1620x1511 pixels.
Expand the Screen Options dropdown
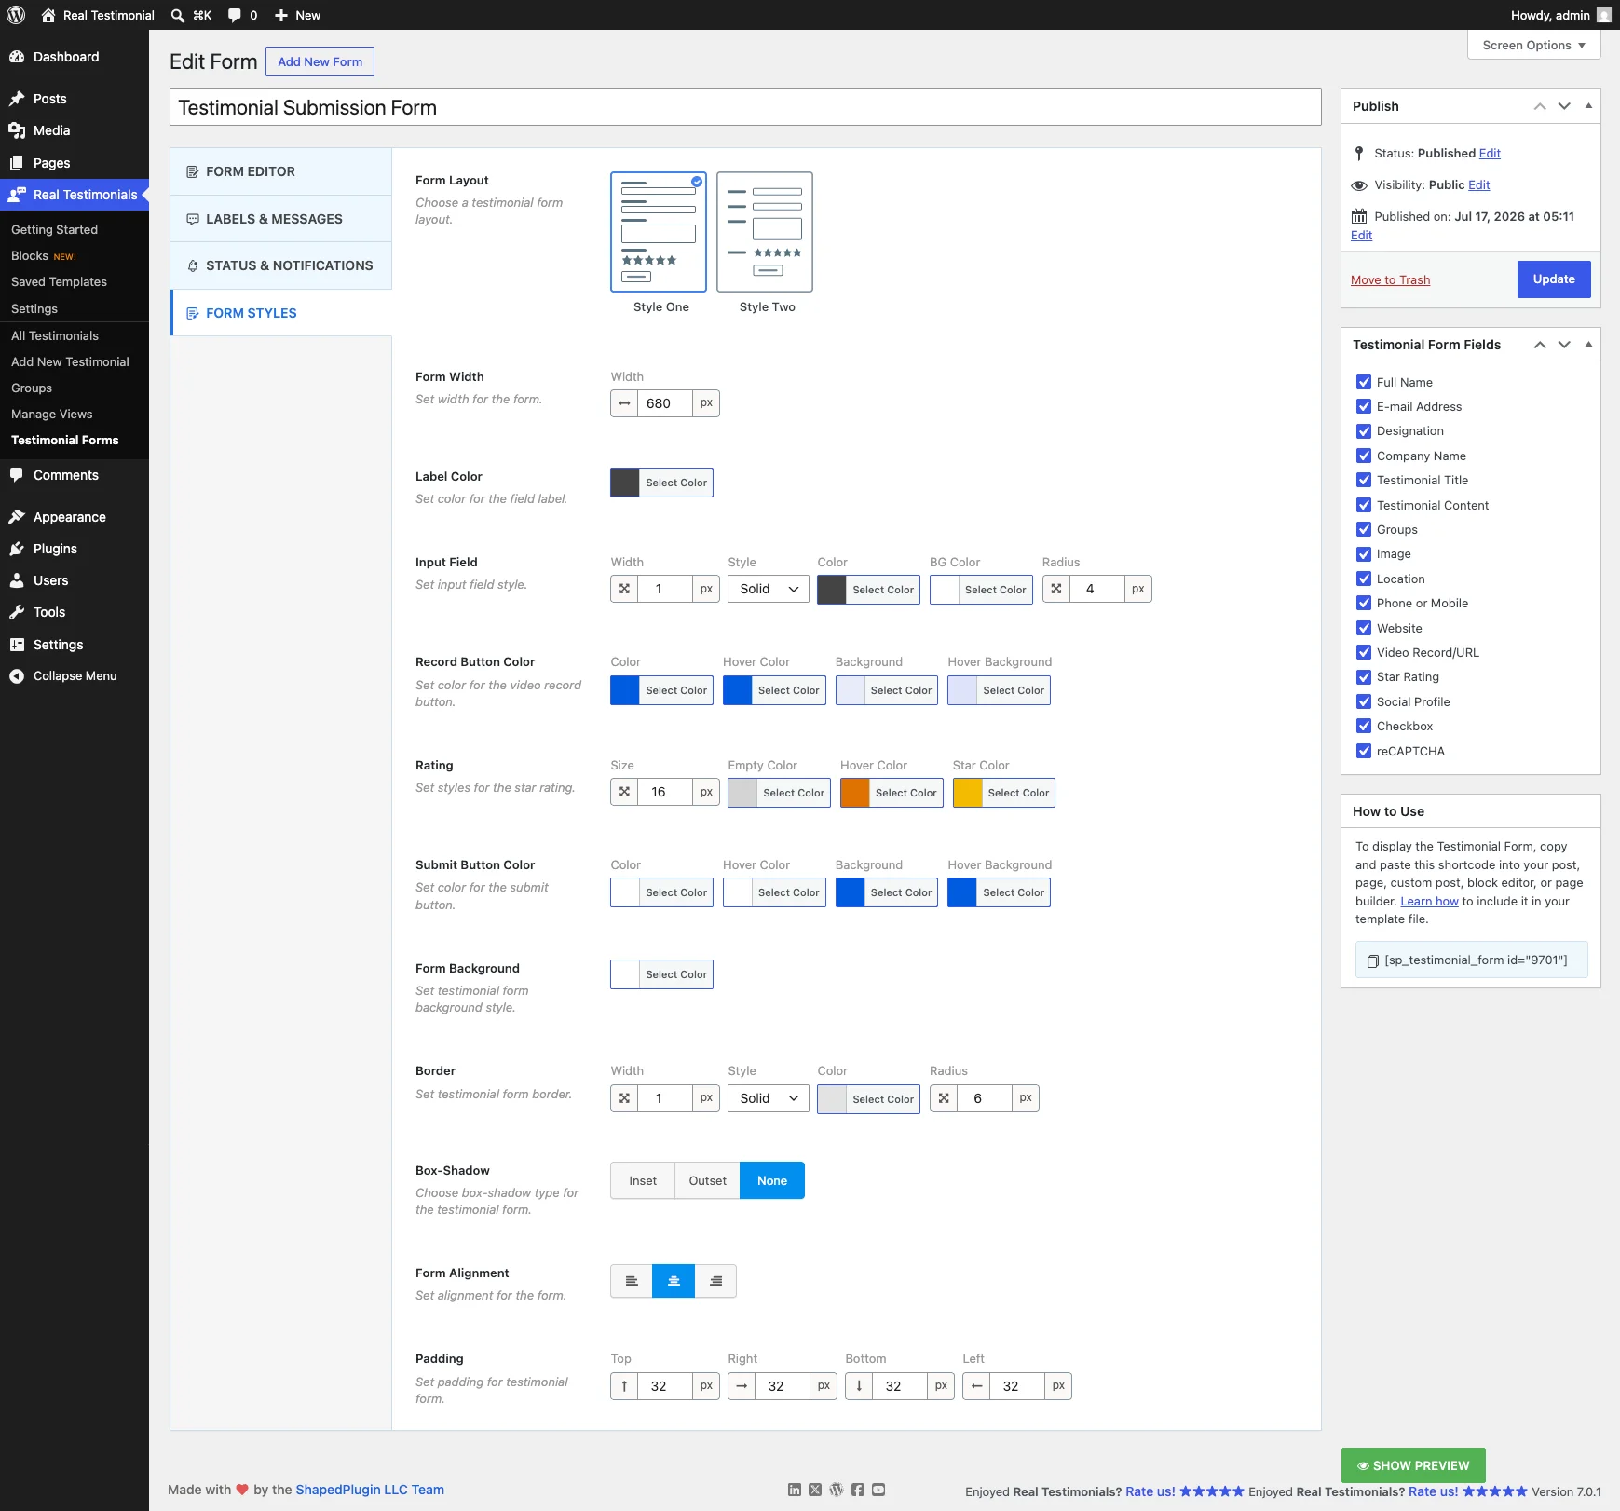click(x=1533, y=45)
